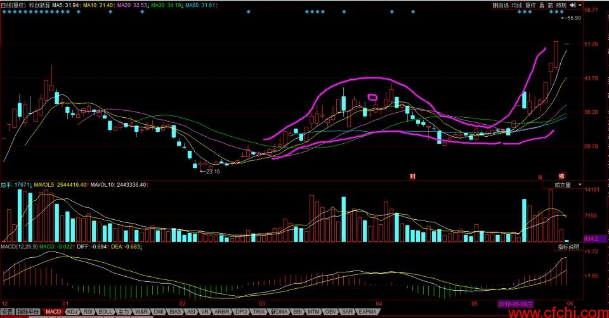Switch to the SAR indicator tab

tap(347, 312)
